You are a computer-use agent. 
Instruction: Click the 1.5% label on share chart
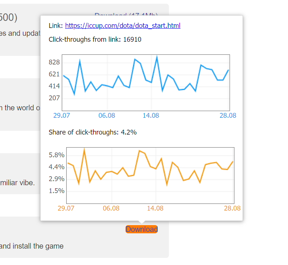(57, 191)
